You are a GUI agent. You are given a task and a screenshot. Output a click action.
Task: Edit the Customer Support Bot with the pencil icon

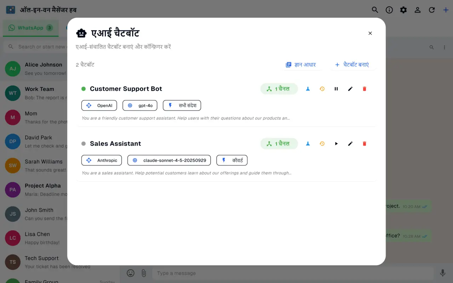click(350, 89)
